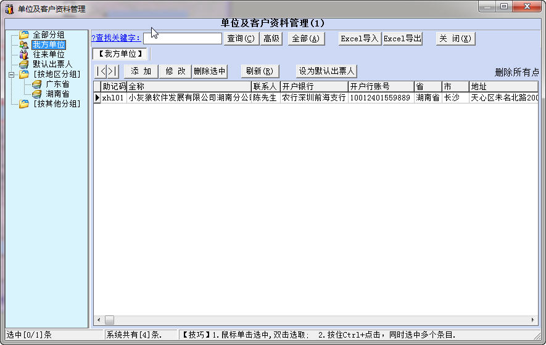The image size is (546, 345).
Task: Click 设为默认出票人 button
Action: 326,71
